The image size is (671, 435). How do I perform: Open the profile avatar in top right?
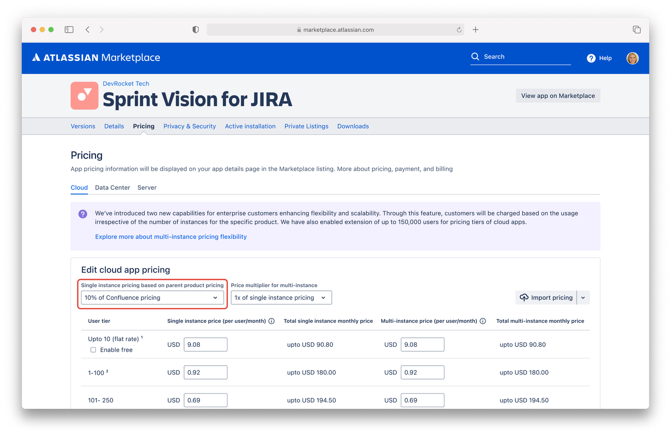pyautogui.click(x=632, y=58)
